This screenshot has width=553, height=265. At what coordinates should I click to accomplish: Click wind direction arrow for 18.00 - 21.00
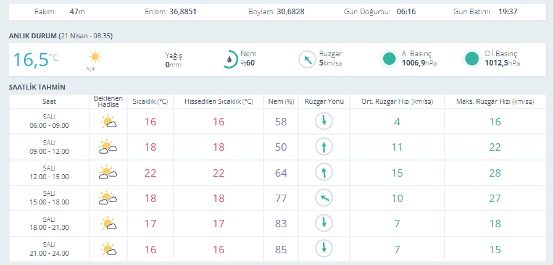point(324,224)
